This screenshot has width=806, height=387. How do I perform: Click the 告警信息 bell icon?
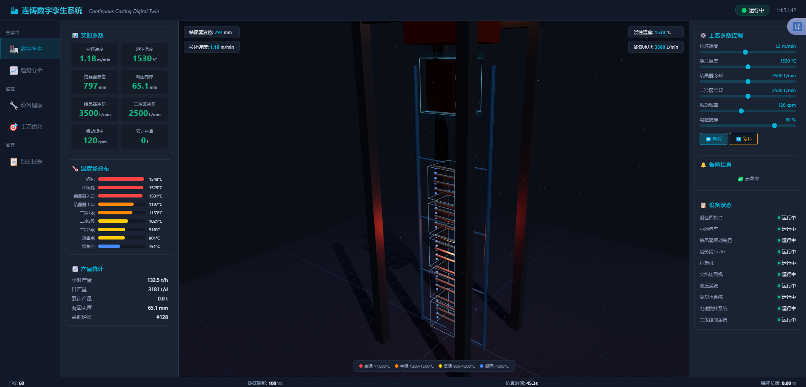coord(703,165)
